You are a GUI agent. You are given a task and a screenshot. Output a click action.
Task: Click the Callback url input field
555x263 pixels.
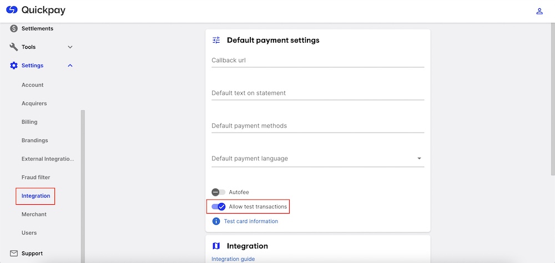(x=317, y=60)
